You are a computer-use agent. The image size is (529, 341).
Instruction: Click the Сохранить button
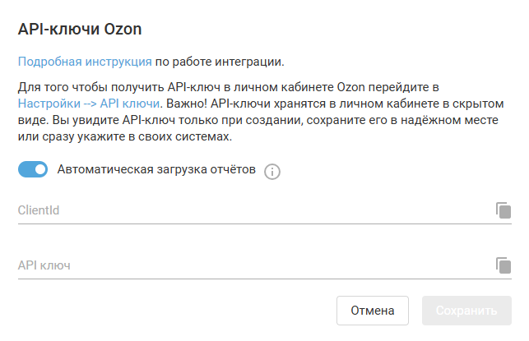466,311
